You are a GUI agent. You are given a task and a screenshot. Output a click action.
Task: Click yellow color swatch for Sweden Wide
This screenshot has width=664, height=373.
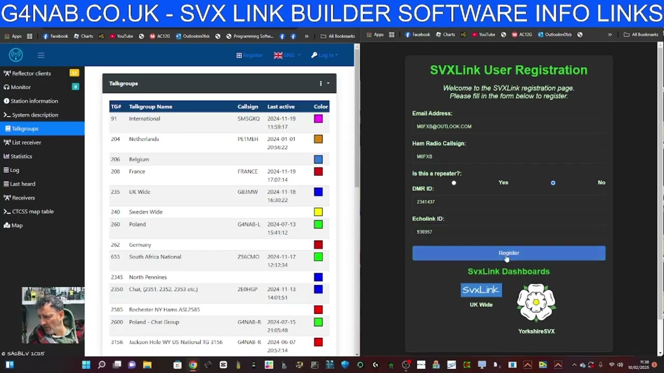(319, 212)
